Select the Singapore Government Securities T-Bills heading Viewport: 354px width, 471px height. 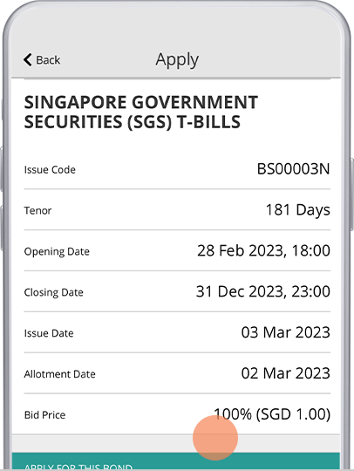coord(141,112)
